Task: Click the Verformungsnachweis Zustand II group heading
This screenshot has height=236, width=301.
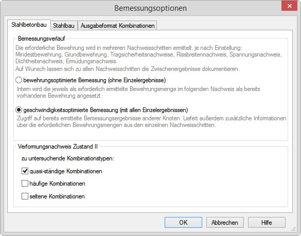Action: click(x=58, y=147)
